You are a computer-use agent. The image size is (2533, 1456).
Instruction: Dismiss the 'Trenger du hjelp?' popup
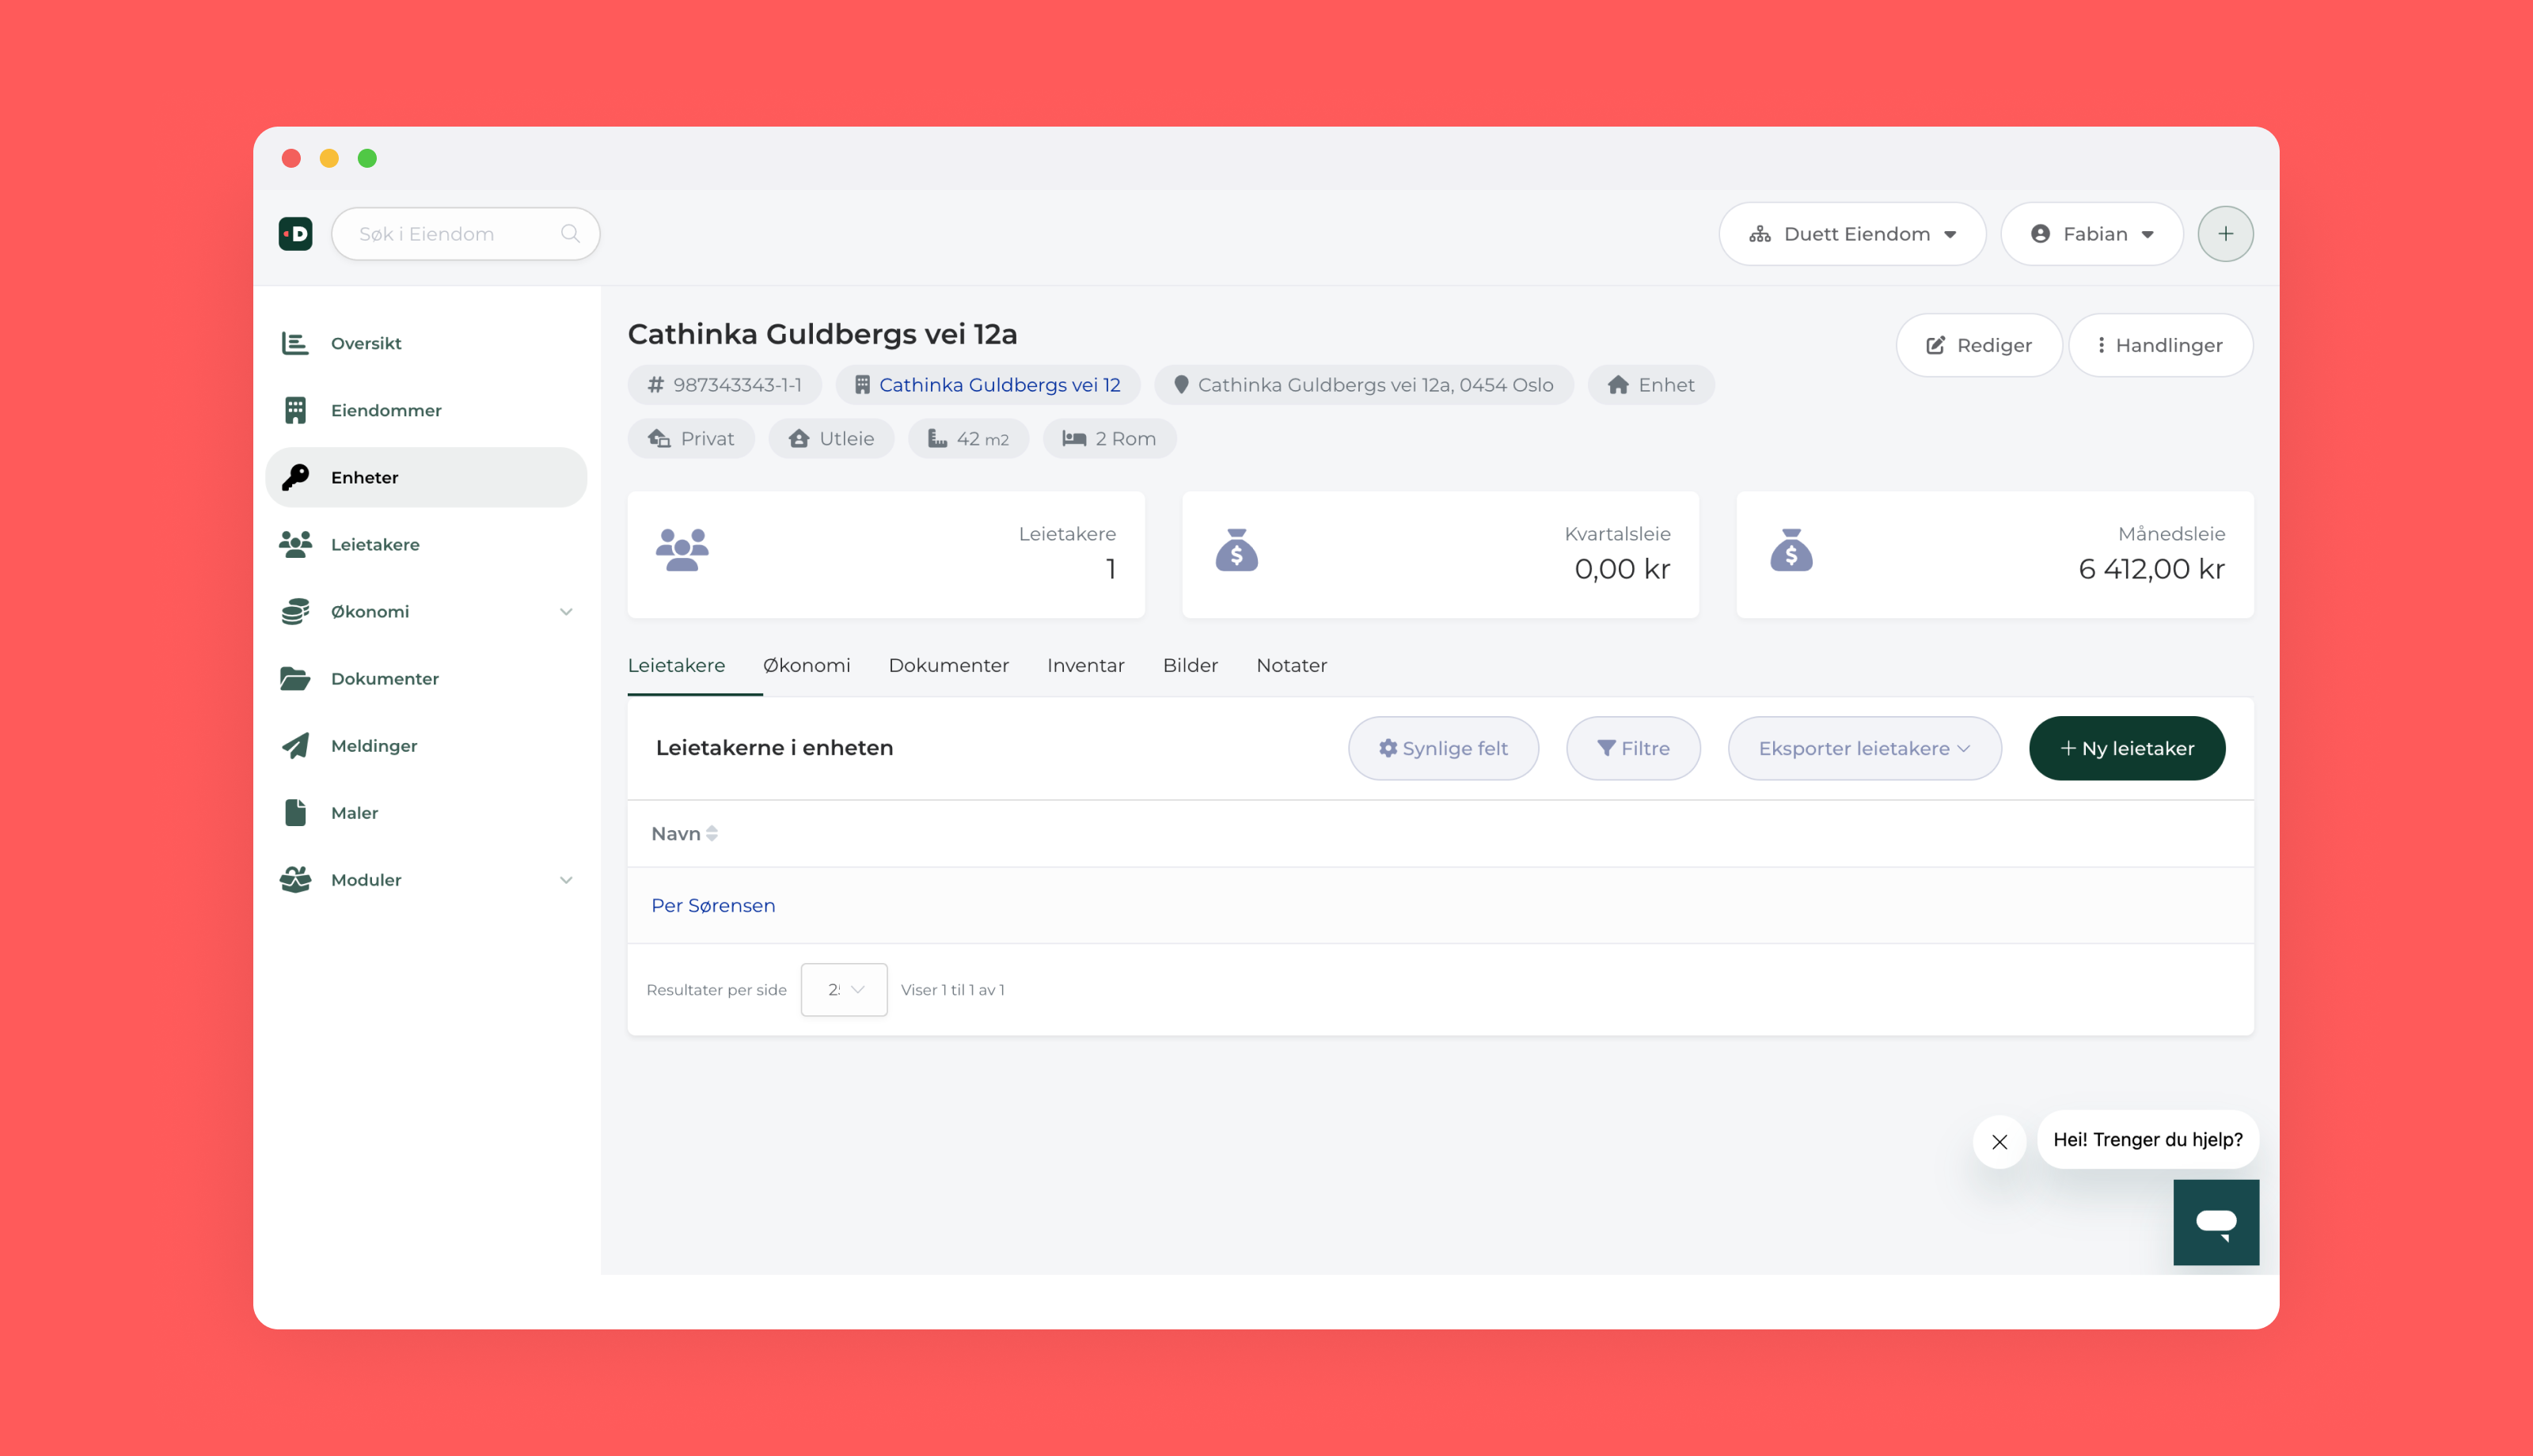point(1999,1142)
